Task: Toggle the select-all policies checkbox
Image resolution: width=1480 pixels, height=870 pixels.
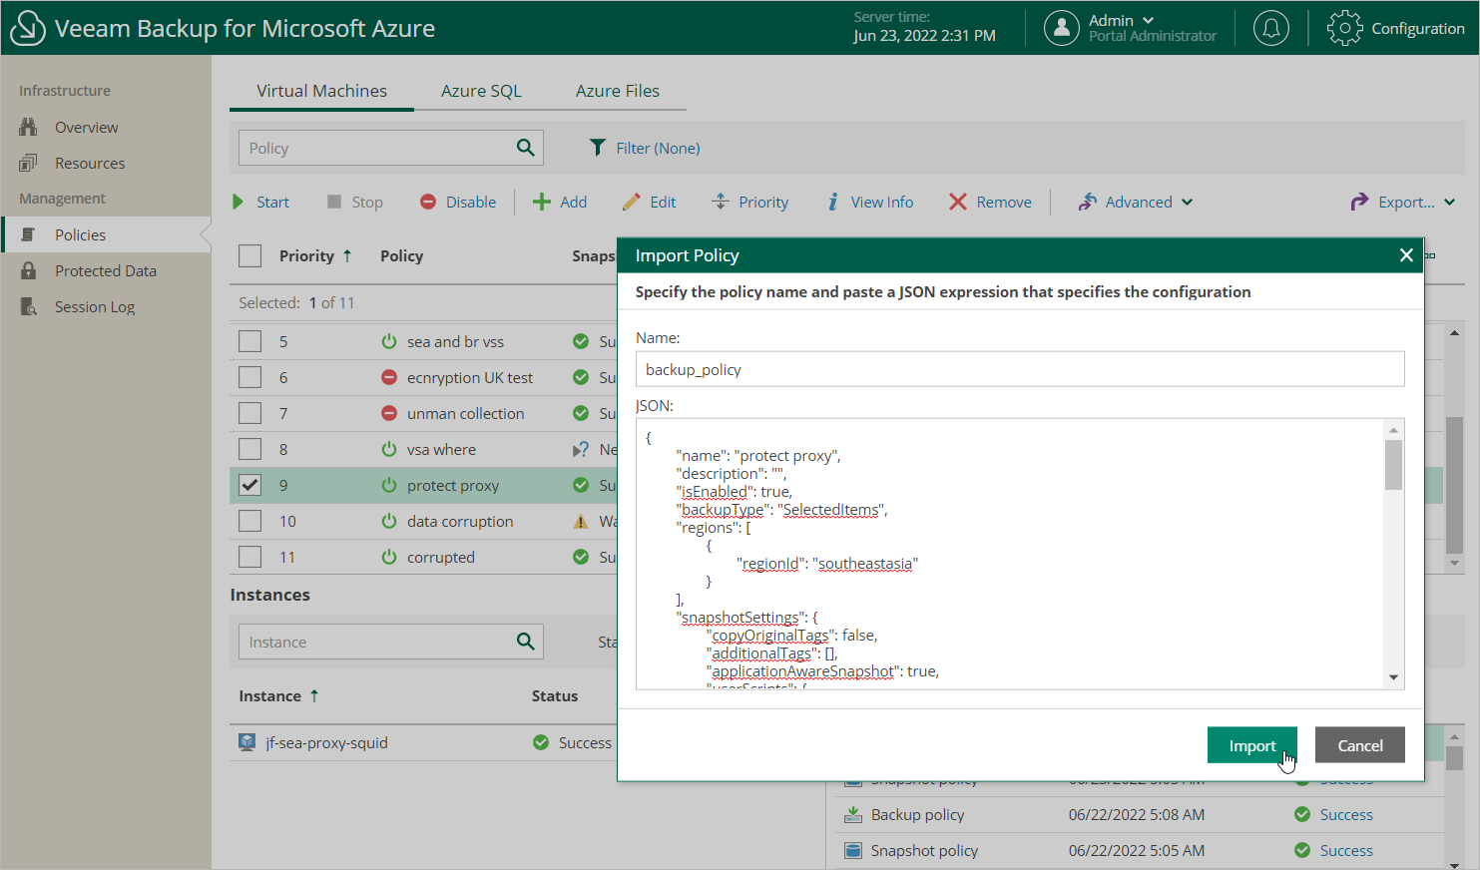Action: pos(250,256)
